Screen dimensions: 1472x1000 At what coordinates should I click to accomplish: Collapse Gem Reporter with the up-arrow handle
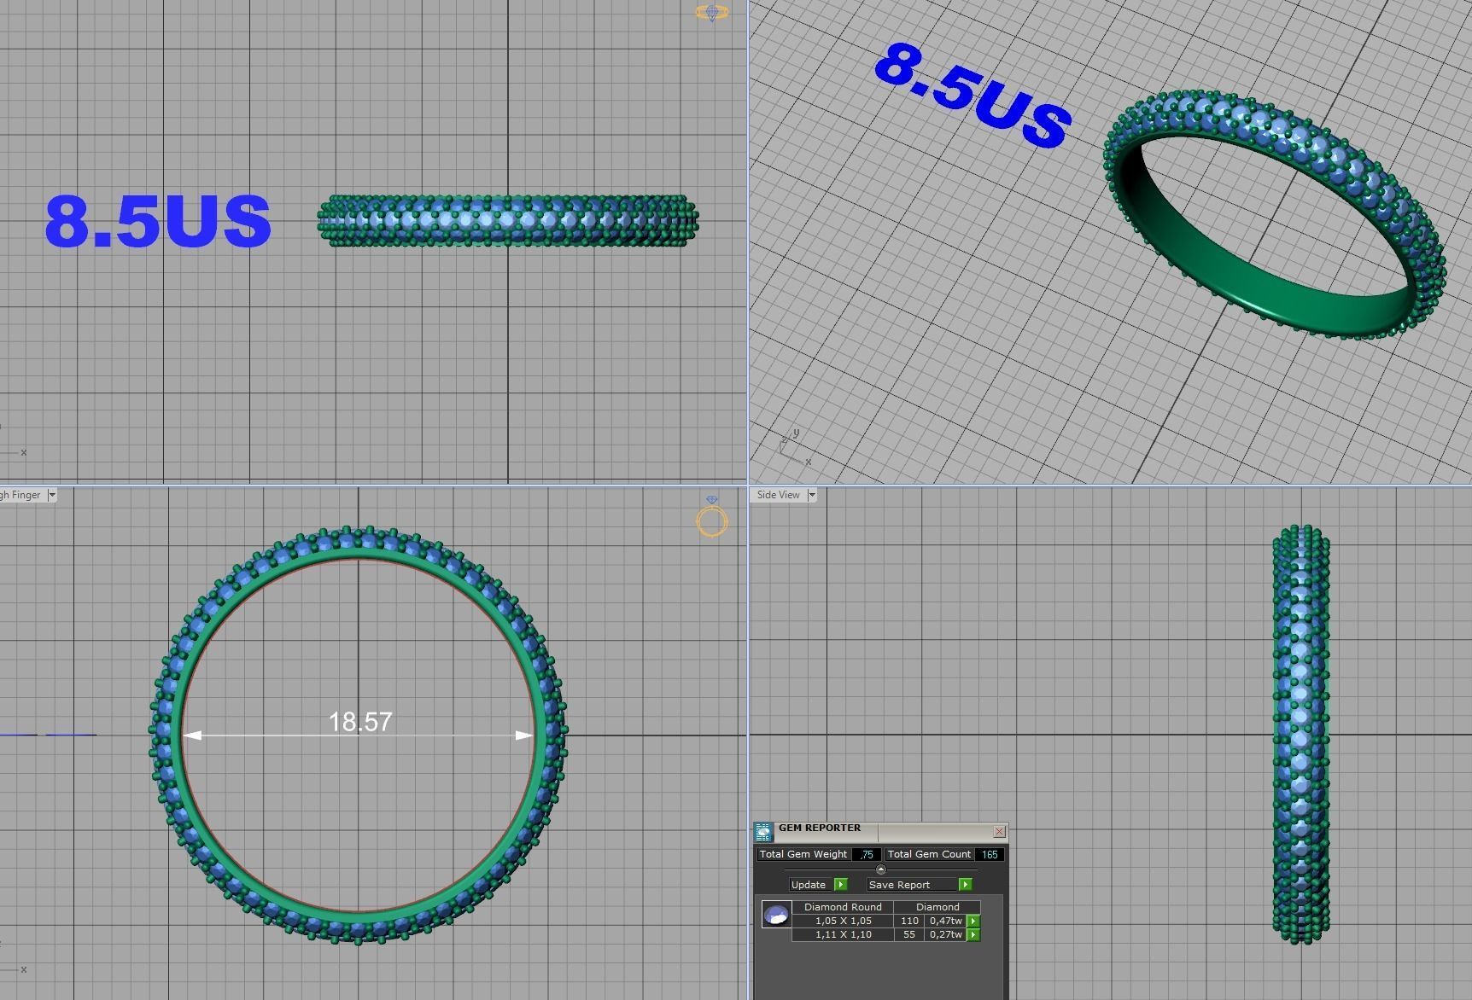coord(881,869)
